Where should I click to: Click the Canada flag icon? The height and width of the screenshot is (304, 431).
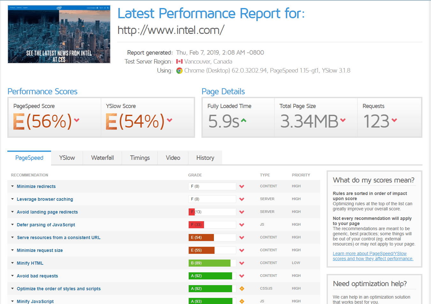[179, 61]
